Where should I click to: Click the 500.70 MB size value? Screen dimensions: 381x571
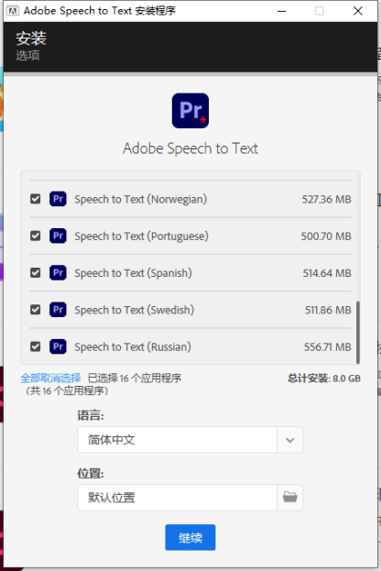326,236
